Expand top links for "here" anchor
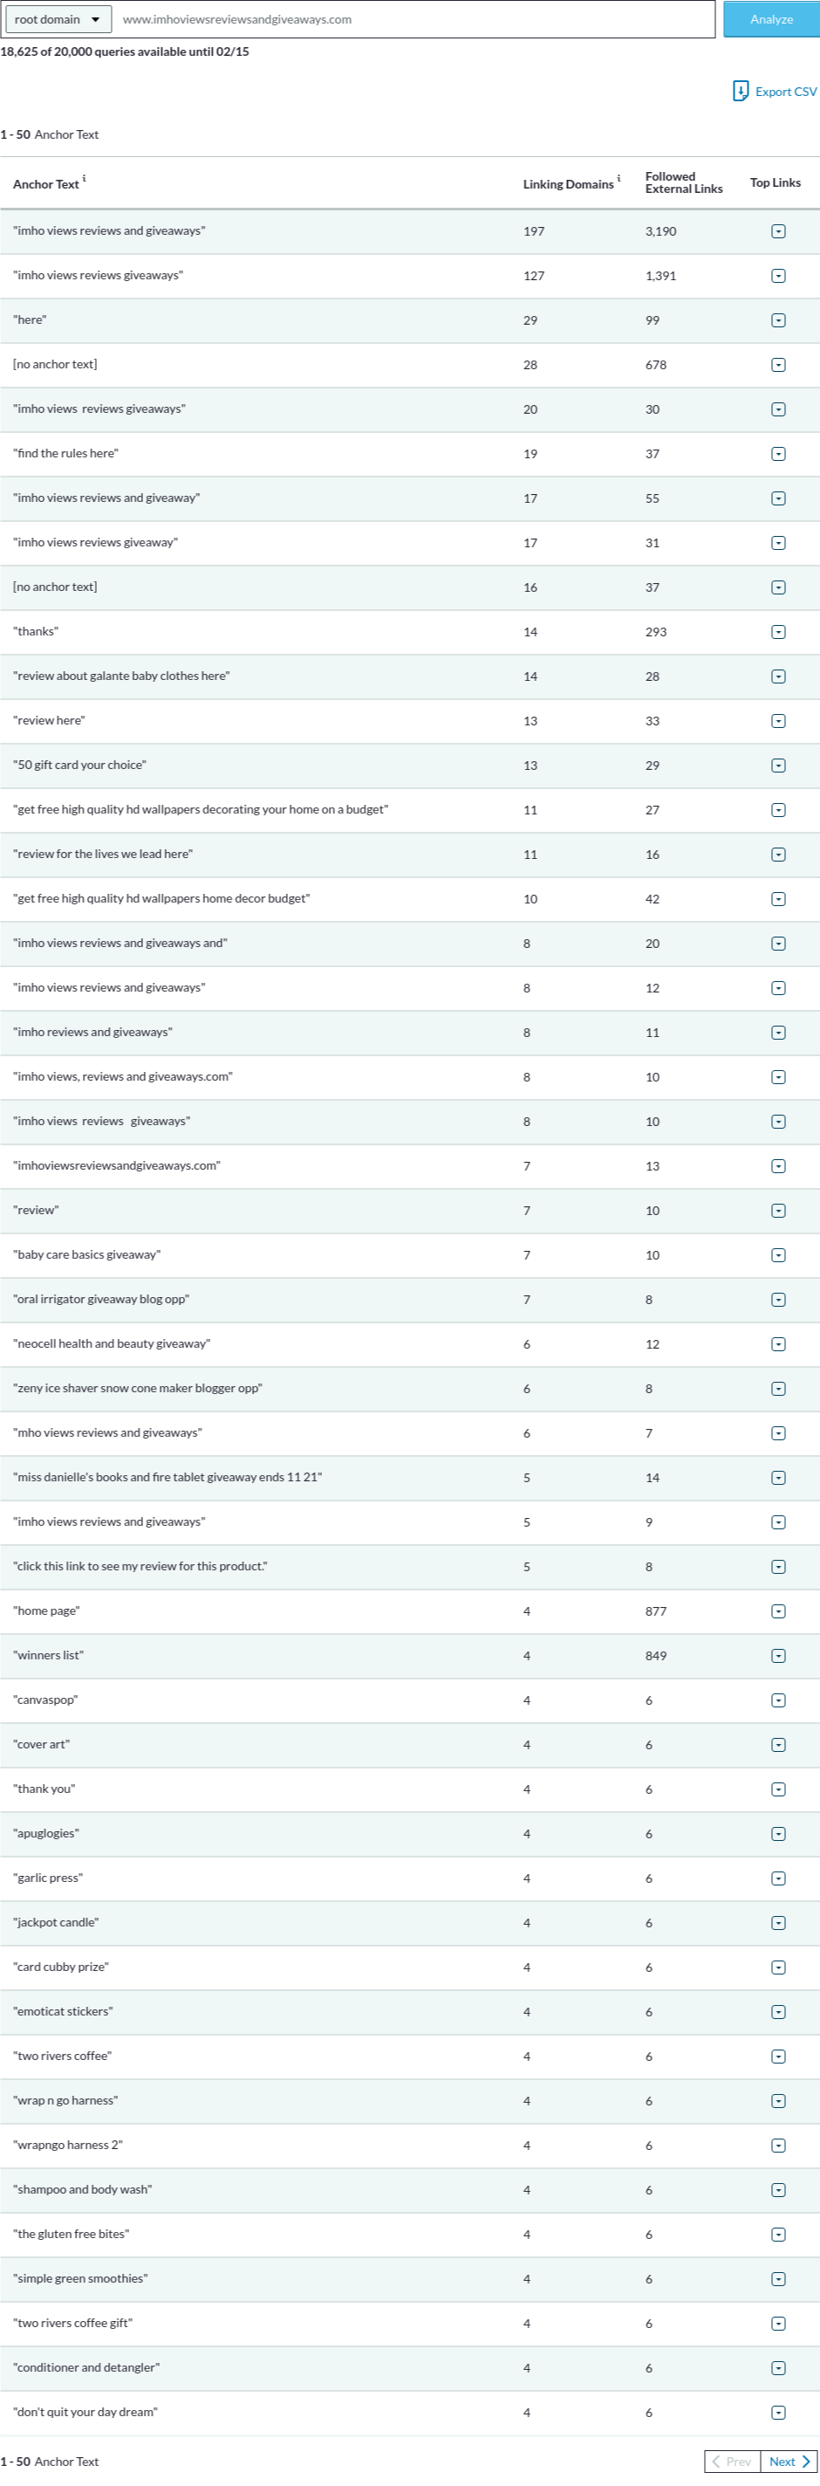The width and height of the screenshot is (820, 2486). (x=777, y=320)
